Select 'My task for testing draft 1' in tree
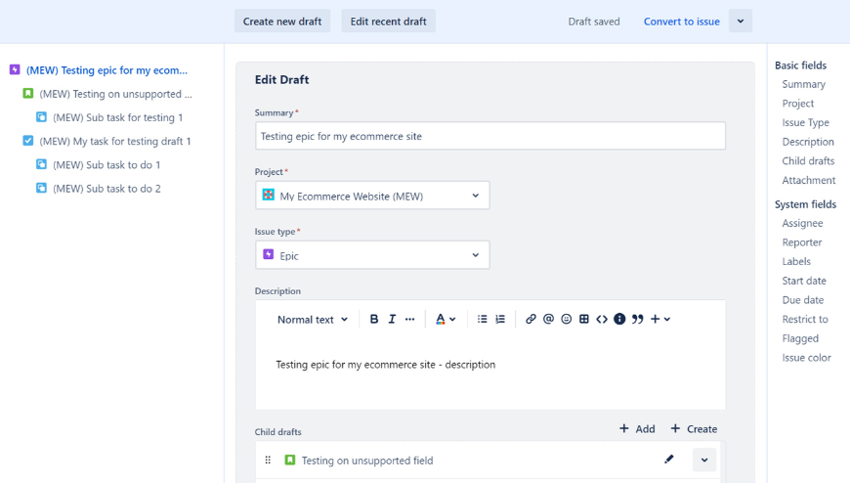Viewport: 850px width, 483px height. point(115,141)
